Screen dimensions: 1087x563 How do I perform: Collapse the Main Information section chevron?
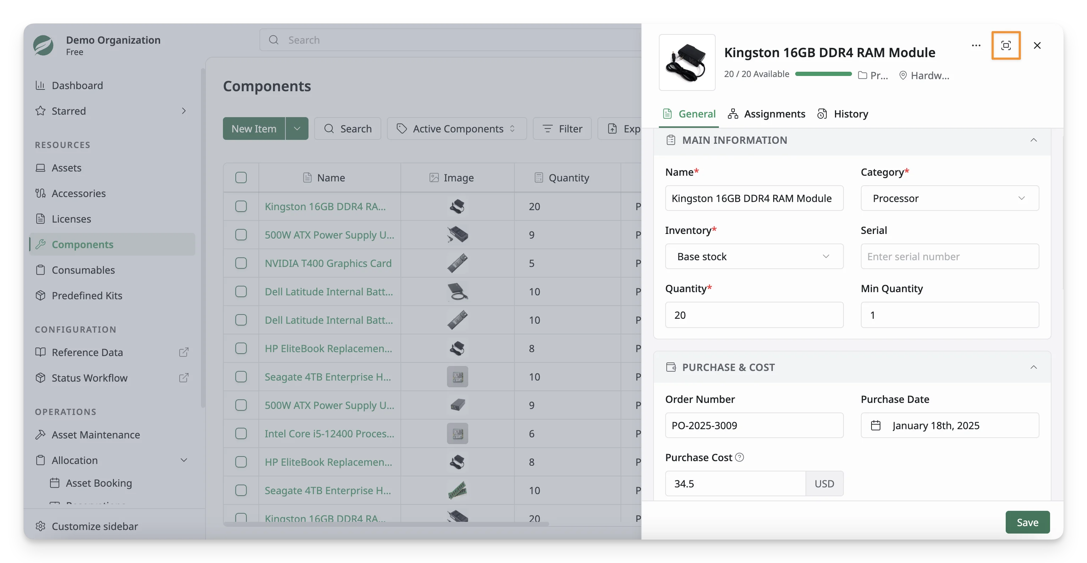pos(1033,140)
